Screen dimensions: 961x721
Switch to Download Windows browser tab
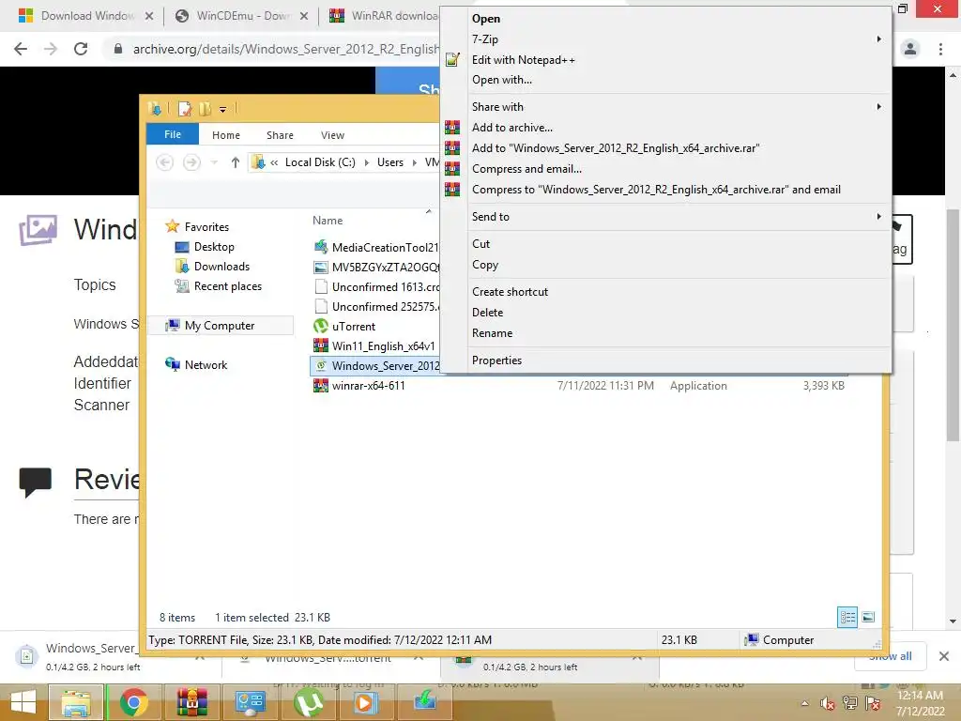coord(87,16)
